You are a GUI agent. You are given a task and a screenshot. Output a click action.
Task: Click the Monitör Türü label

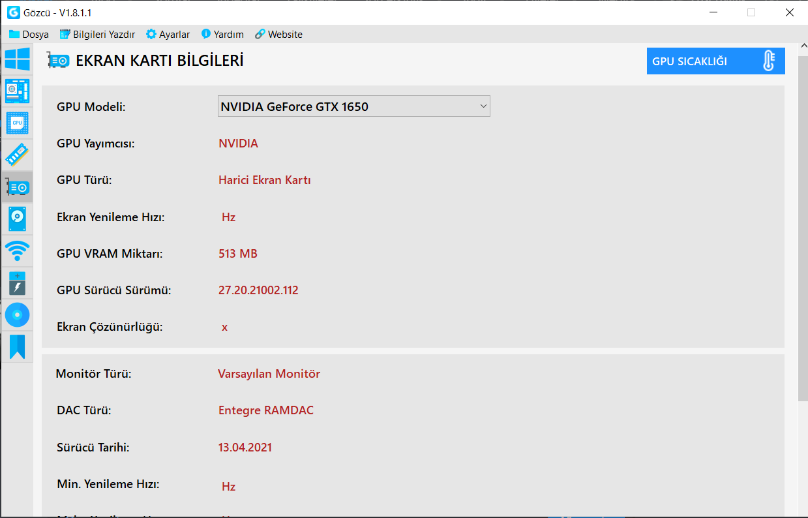click(94, 374)
